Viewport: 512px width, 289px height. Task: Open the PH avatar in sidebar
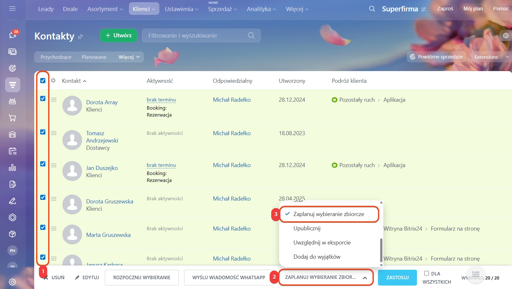coord(12,250)
